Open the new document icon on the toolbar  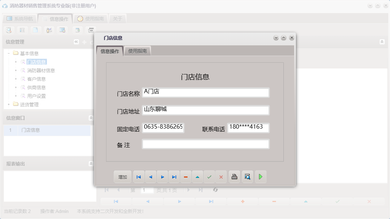click(x=36, y=30)
